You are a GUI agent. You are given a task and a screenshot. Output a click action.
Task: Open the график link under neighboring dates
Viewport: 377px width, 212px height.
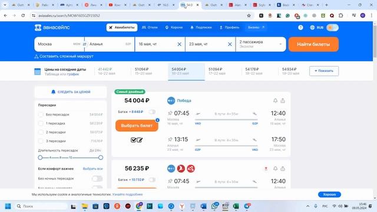tap(73, 74)
